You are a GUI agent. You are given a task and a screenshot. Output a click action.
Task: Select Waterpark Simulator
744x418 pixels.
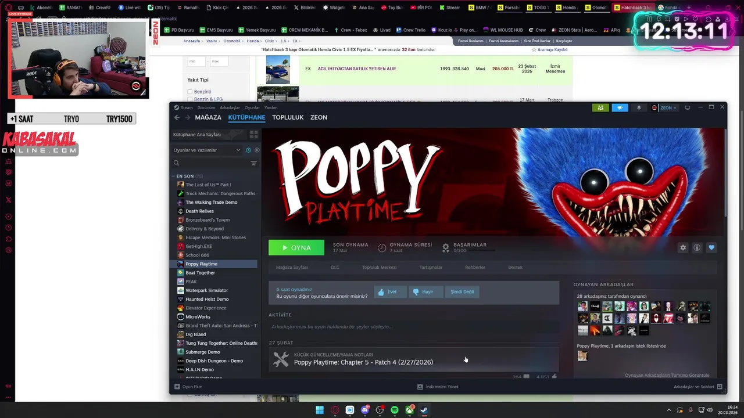[x=206, y=290]
